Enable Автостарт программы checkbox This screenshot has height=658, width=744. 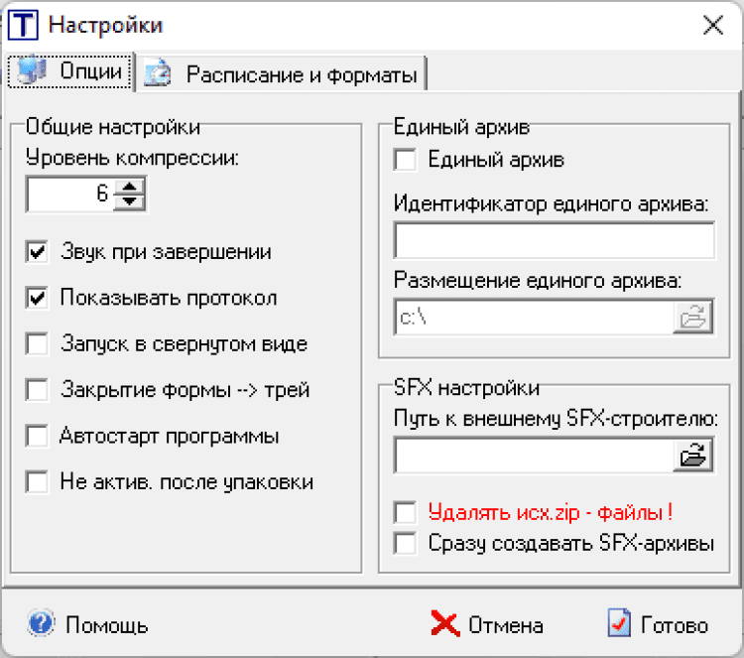click(38, 436)
